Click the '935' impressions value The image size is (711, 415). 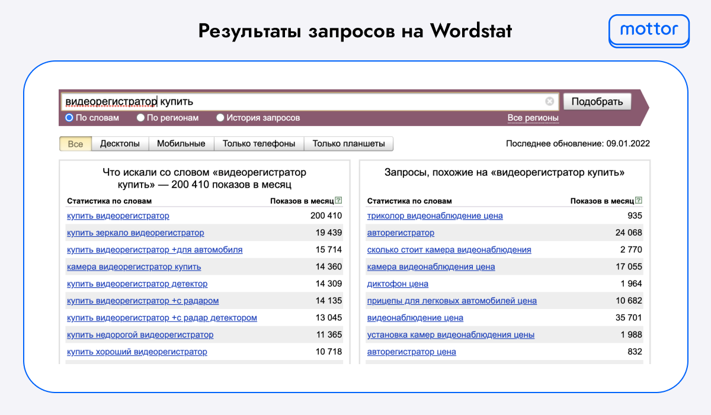coord(635,215)
